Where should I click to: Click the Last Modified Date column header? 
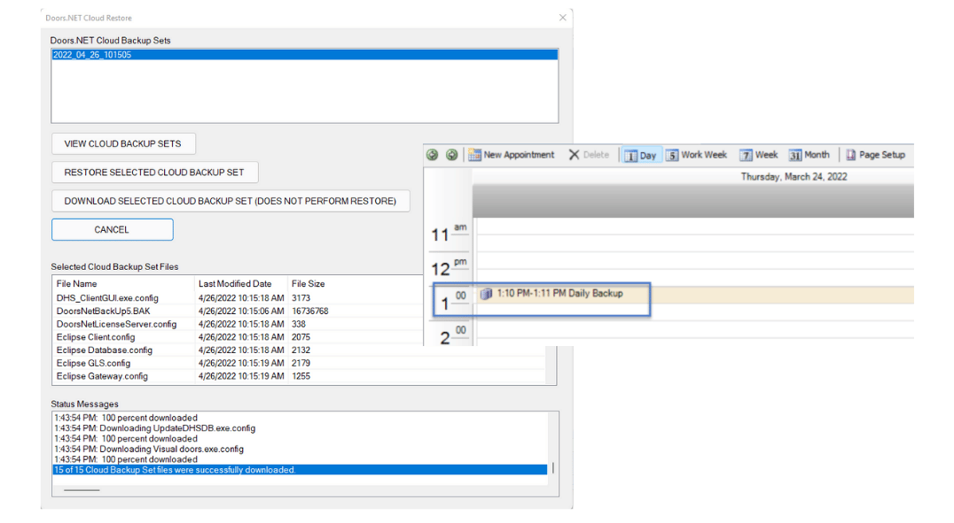pos(235,284)
